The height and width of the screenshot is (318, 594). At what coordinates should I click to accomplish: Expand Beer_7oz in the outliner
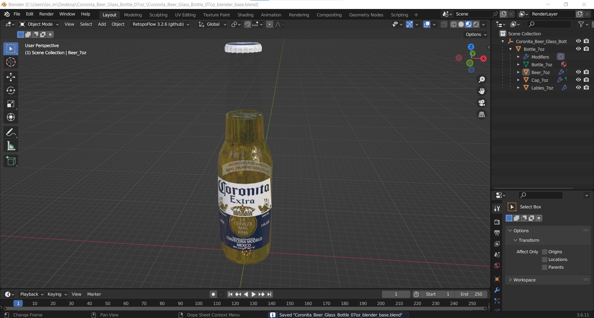(518, 72)
